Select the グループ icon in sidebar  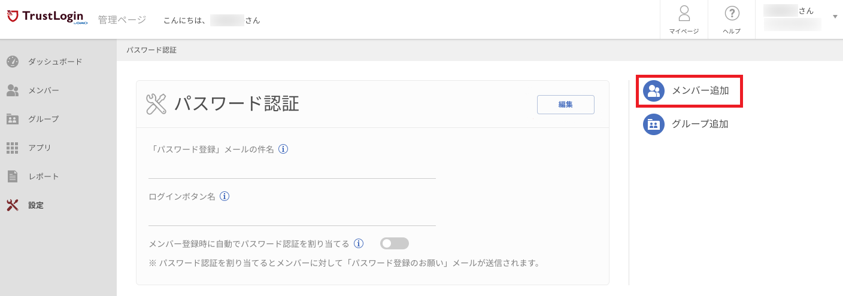coord(13,119)
